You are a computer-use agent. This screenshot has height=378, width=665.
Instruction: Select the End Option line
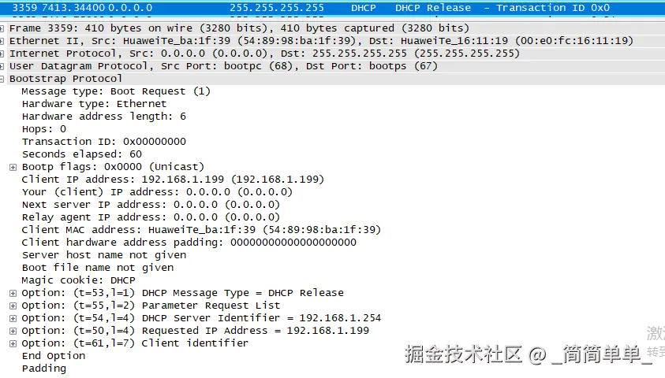point(54,356)
